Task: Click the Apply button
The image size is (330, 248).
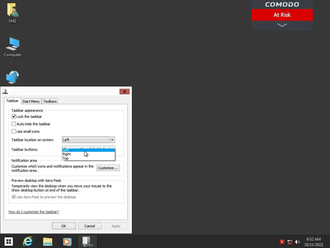Action: click(x=116, y=226)
